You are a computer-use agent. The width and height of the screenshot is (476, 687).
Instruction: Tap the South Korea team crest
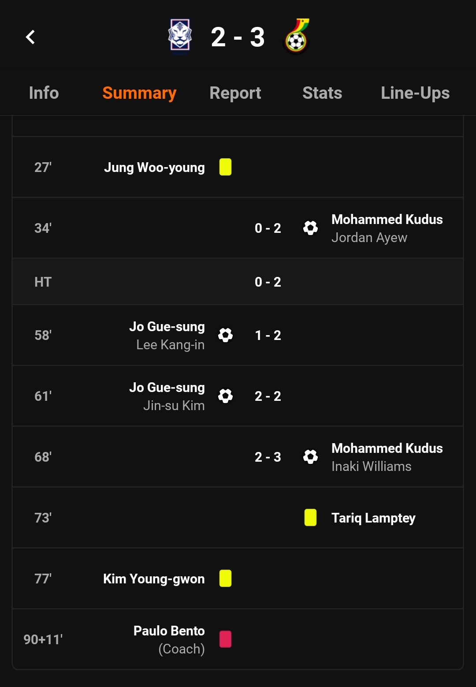click(x=180, y=37)
